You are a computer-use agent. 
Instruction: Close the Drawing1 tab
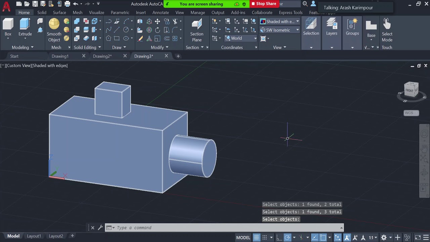coord(84,56)
